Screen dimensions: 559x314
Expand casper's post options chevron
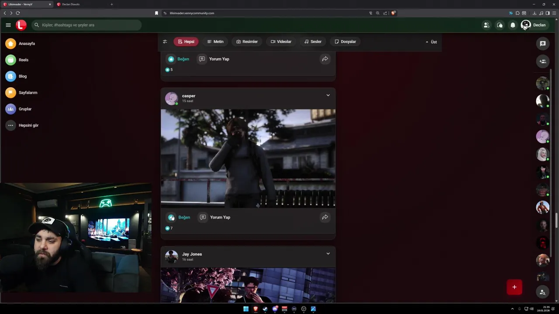coord(328,96)
